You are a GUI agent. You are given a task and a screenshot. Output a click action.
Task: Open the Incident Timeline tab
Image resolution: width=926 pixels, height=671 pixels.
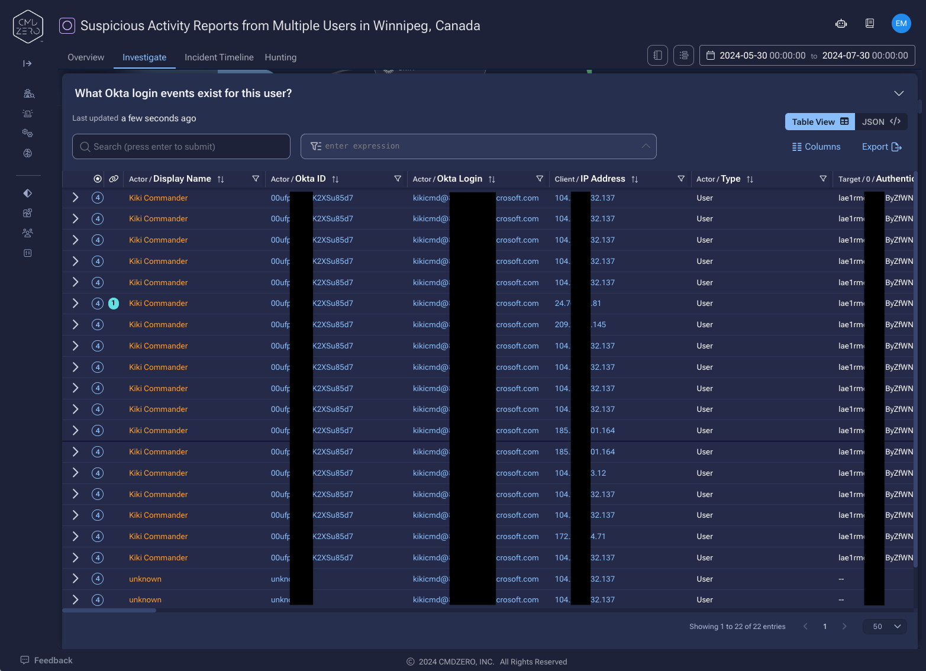click(219, 57)
